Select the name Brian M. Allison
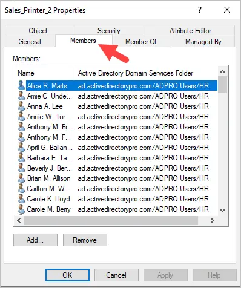This screenshot has height=288, width=241. 49,178
